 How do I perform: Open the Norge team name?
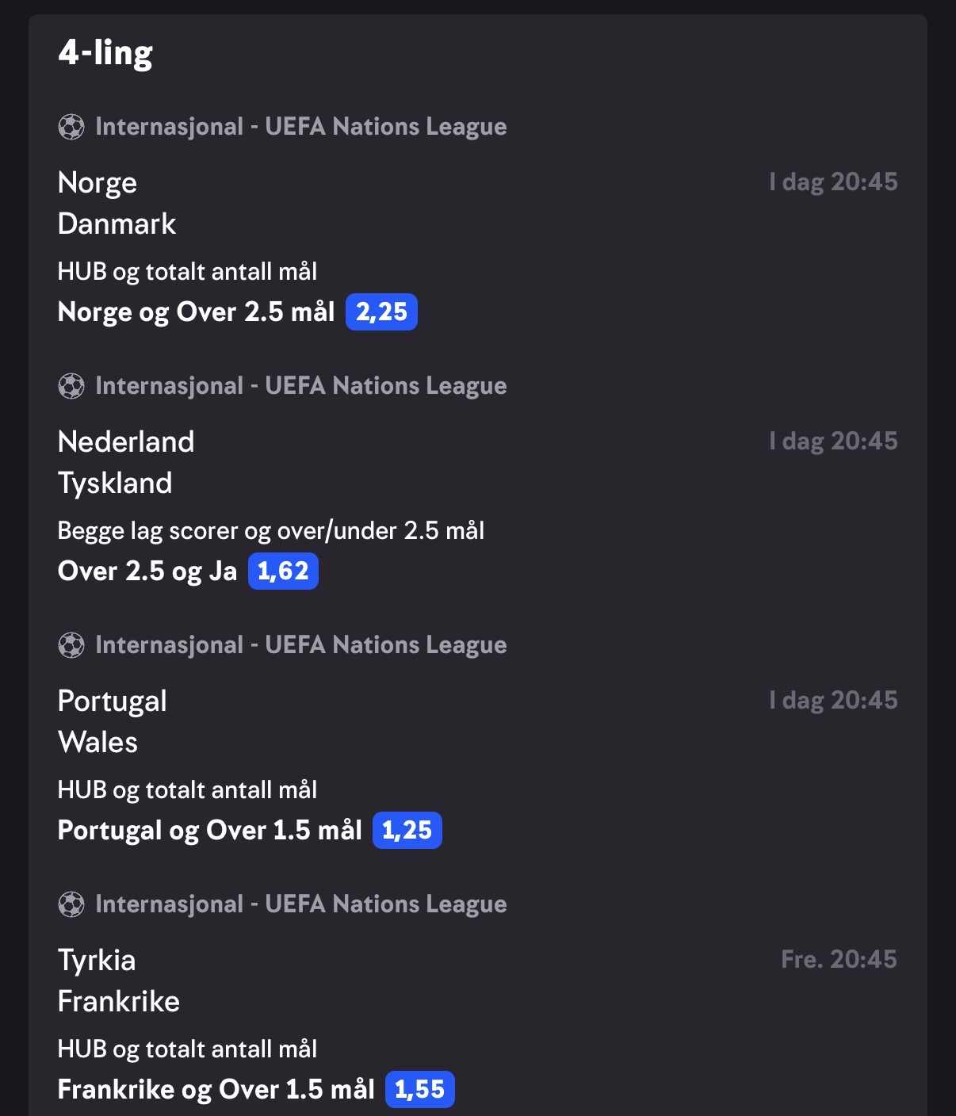tap(98, 183)
